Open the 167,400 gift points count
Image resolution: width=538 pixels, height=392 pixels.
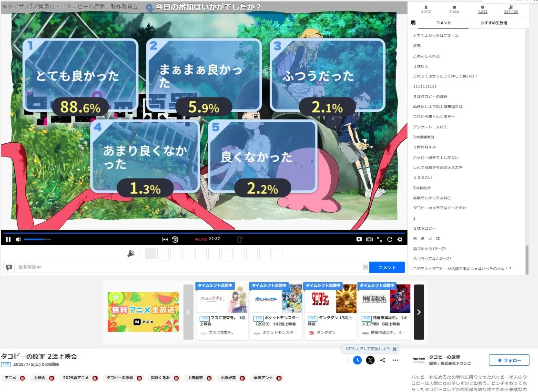pos(511,9)
